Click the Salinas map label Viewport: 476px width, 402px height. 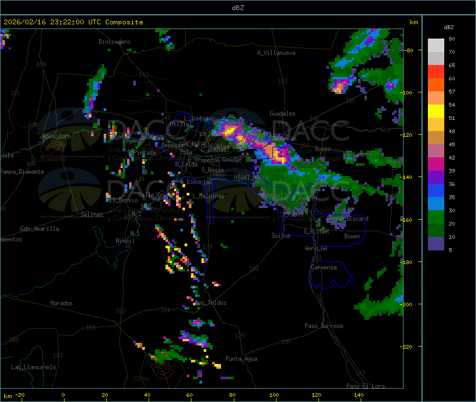click(91, 214)
